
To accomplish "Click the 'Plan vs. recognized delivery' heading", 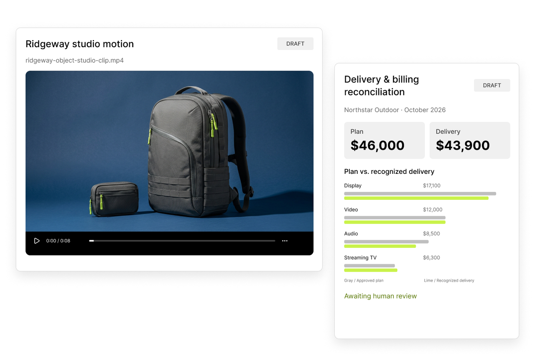I will coord(389,171).
